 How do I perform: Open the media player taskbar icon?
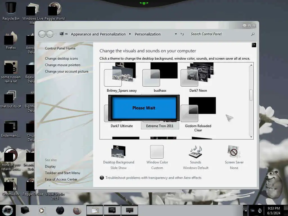tap(42, 210)
